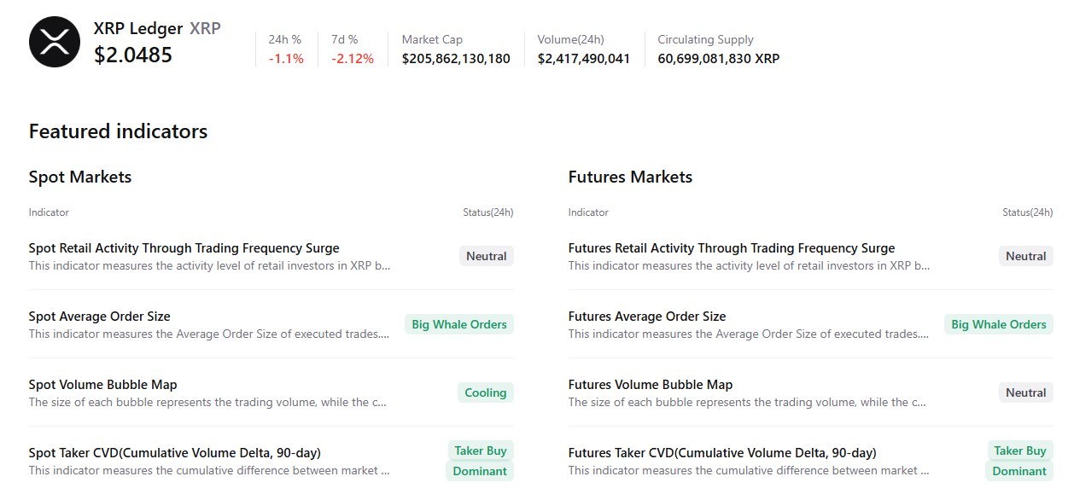Open Futures Volume Bubble Map indicator

coord(650,385)
